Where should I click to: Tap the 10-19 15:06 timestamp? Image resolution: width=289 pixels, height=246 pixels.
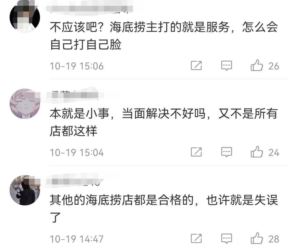click(x=77, y=66)
